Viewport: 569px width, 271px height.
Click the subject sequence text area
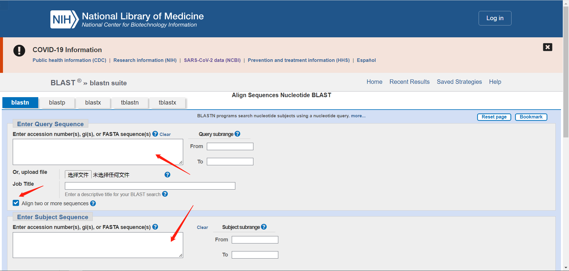coord(98,245)
